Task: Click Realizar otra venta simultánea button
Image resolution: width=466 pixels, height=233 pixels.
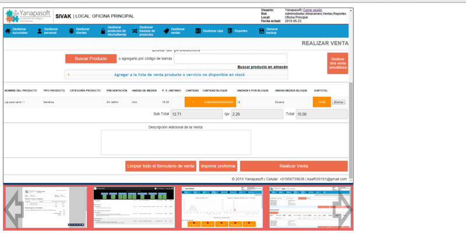Action: pyautogui.click(x=337, y=63)
